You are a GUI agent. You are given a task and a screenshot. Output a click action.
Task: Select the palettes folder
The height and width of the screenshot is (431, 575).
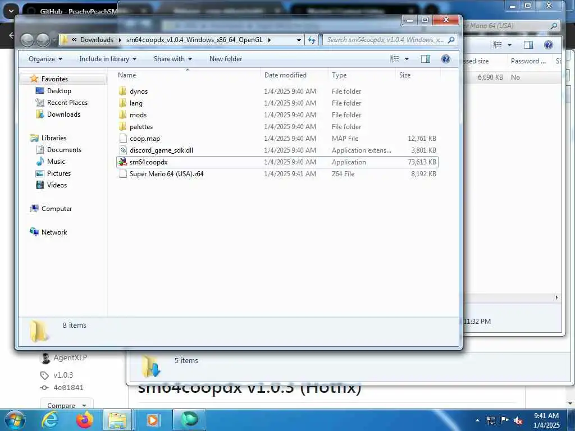[x=141, y=126]
